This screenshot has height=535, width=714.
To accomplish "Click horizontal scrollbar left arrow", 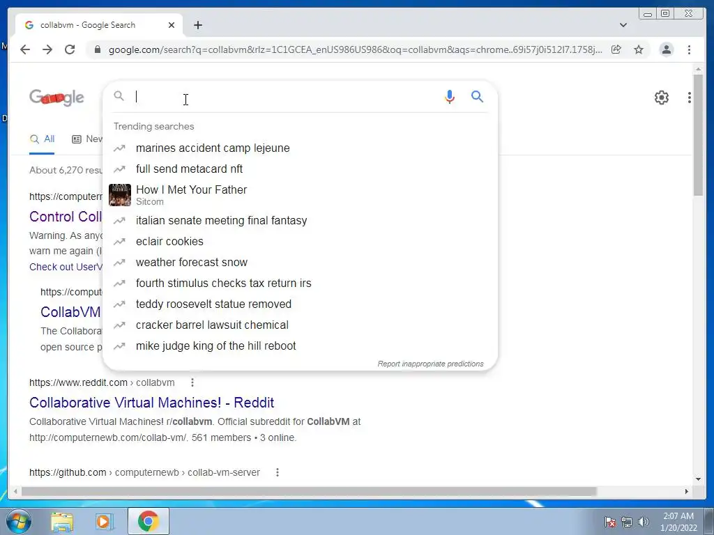I will click(x=15, y=491).
